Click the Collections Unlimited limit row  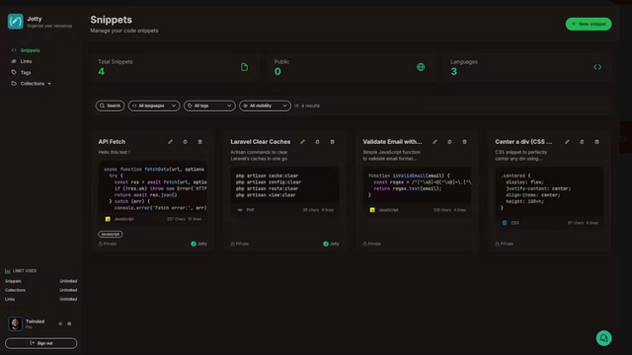tap(41, 290)
